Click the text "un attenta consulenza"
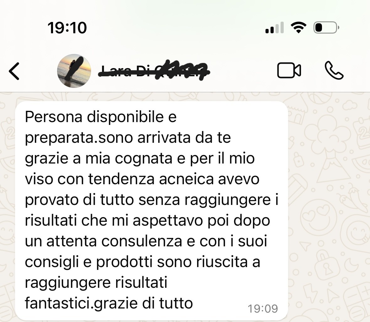This screenshot has height=322, width=370. [103, 241]
